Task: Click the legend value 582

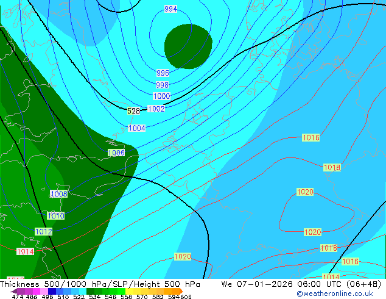Action: click(158, 297)
